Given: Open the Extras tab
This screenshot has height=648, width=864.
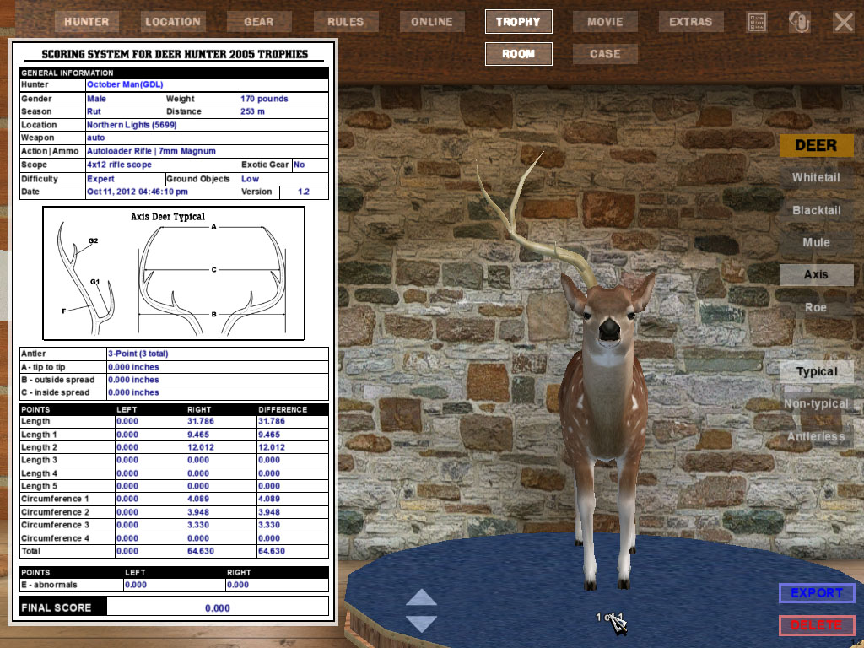Looking at the screenshot, I should [690, 22].
